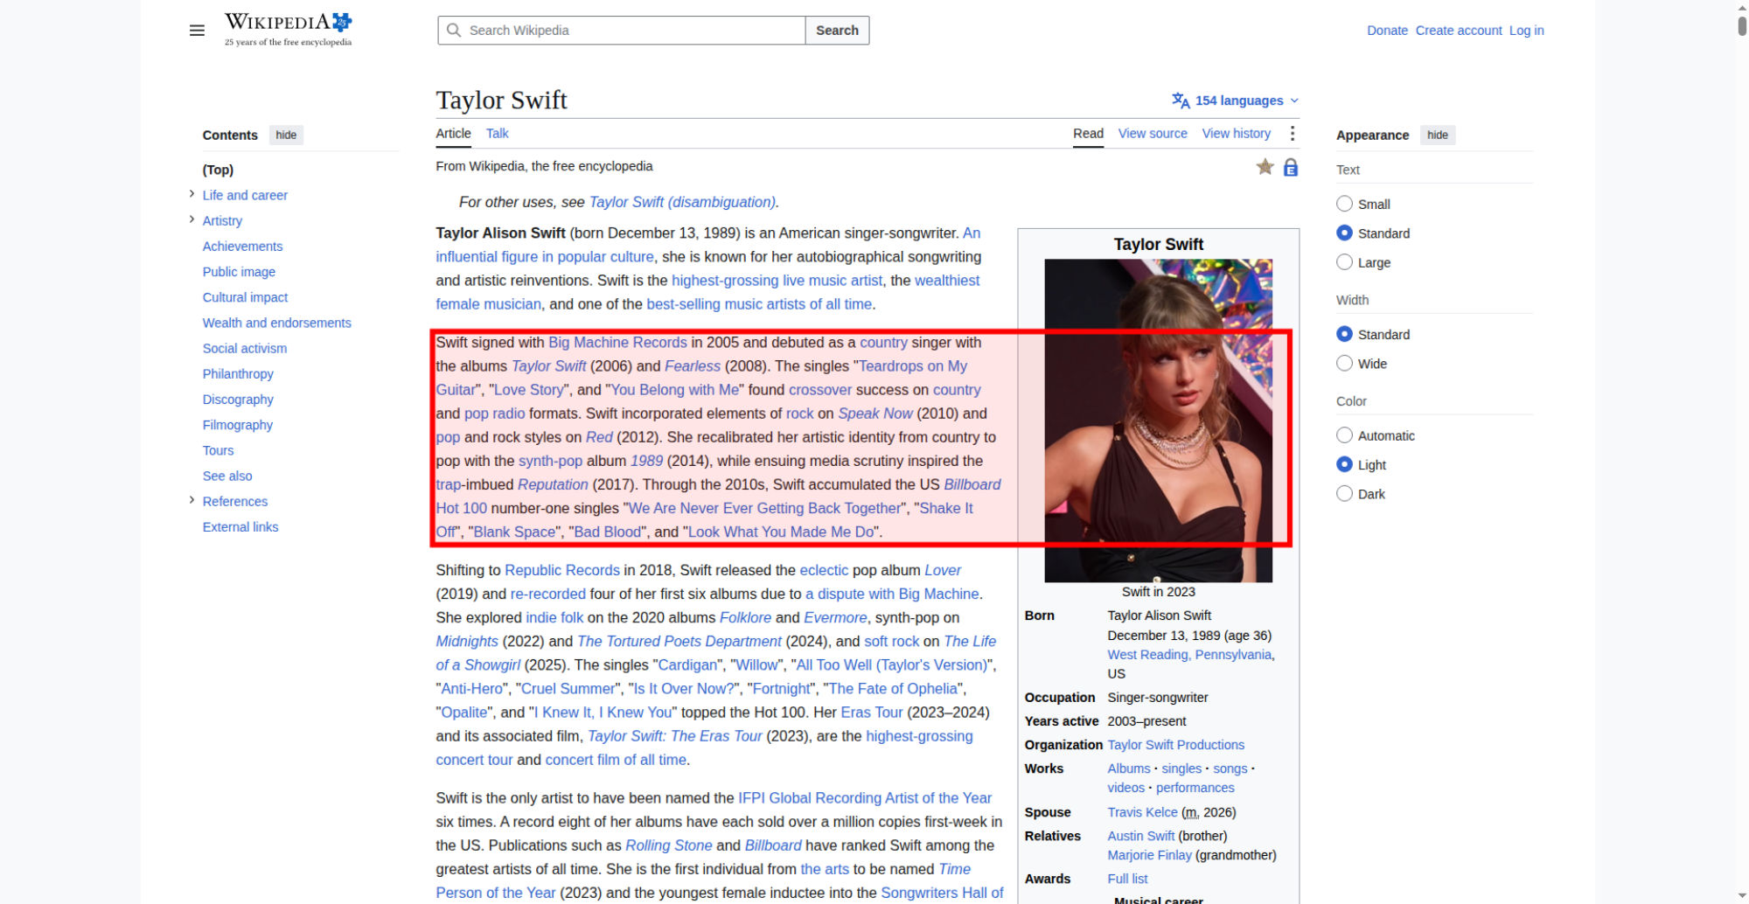Screen dimensions: 1749x904
Task: Select Dark color mode
Action: pyautogui.click(x=1344, y=494)
